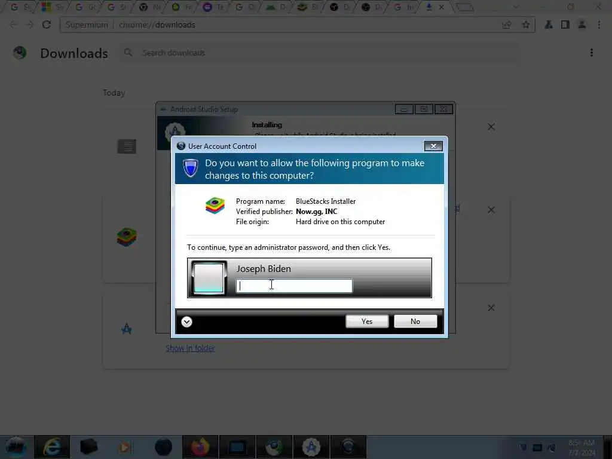The image size is (612, 459).
Task: Click the generic document file icon in Downloads
Action: point(127,146)
